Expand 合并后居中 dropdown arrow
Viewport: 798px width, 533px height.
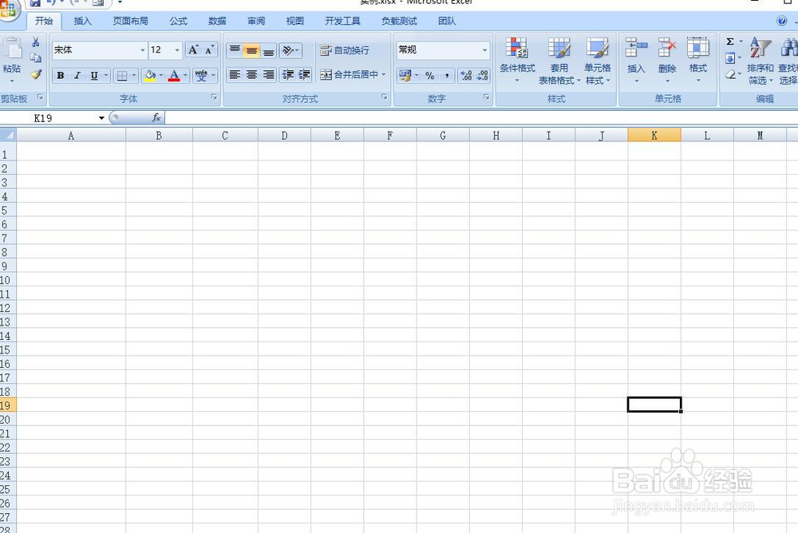tap(384, 74)
